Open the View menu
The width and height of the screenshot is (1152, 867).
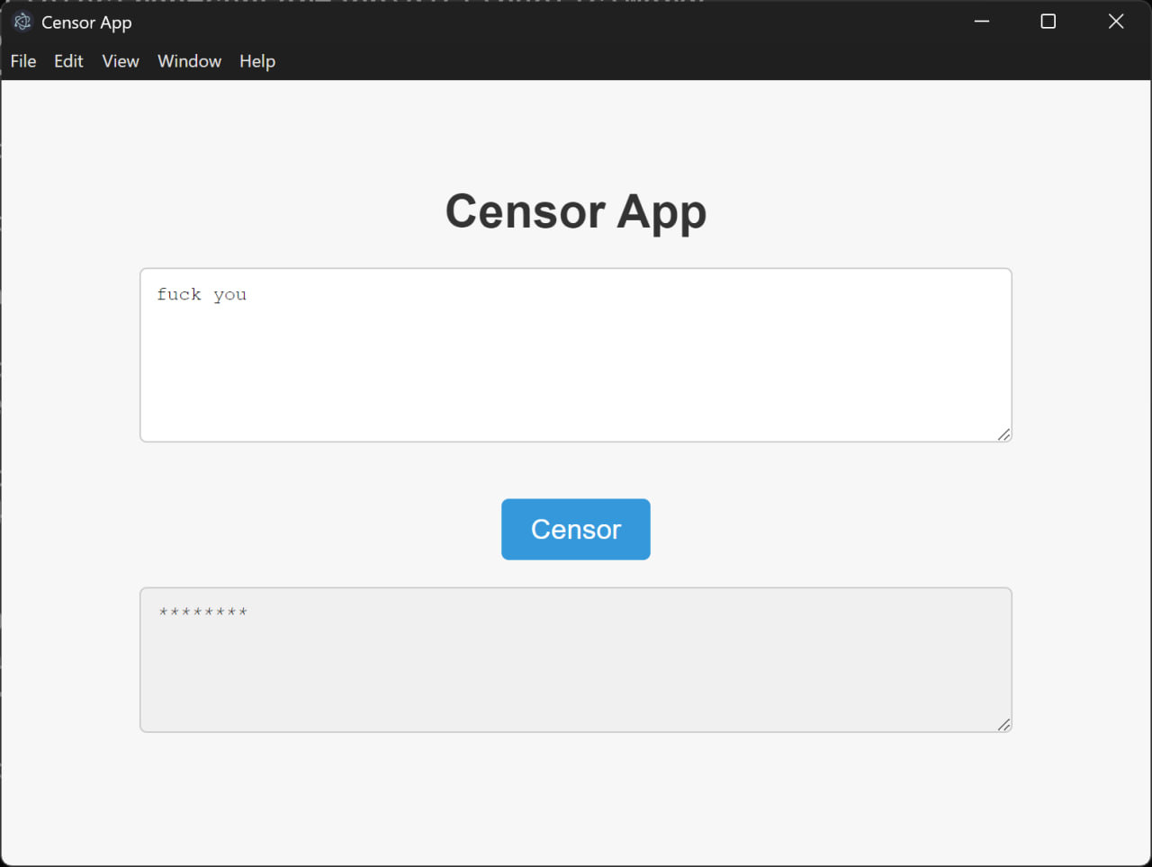pyautogui.click(x=120, y=61)
